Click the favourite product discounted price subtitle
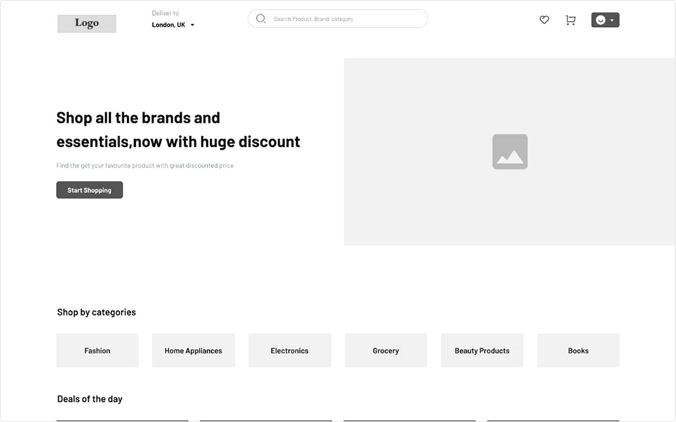Image resolution: width=676 pixels, height=422 pixels. 145,165
